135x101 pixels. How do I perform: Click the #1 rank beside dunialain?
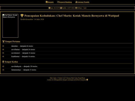coord(3,46)
